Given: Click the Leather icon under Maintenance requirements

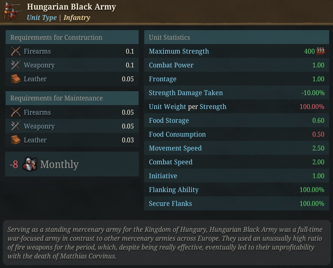Looking at the screenshot, I should pos(16,140).
